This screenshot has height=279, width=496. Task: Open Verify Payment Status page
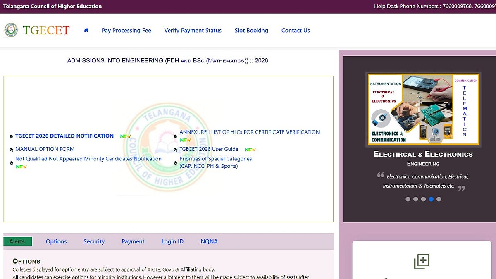193,30
